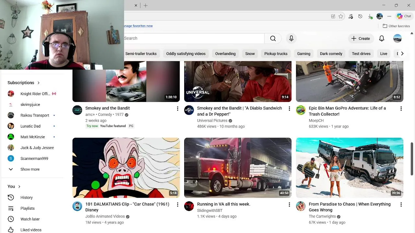Image resolution: width=415 pixels, height=233 pixels.
Task: Click Try now badge on Smokey movie
Action: coord(92,126)
